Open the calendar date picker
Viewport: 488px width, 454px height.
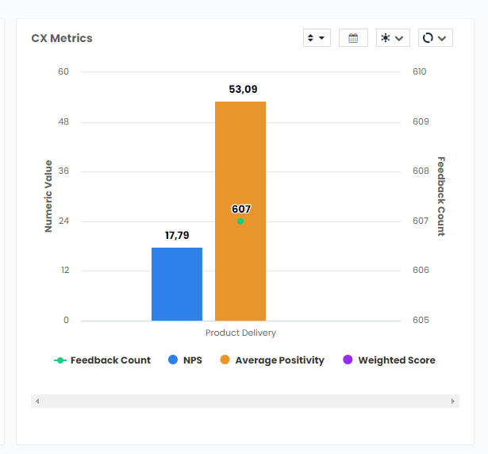pyautogui.click(x=353, y=38)
